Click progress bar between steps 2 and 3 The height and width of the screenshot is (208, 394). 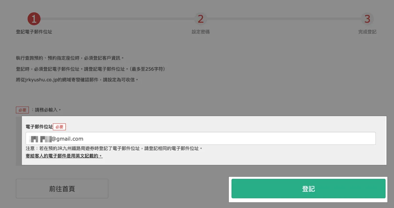284,19
